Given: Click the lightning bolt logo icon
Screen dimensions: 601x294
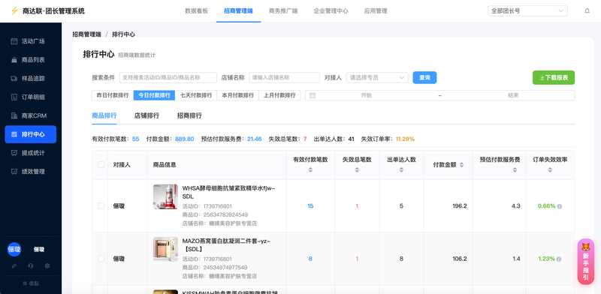Looking at the screenshot, I should tap(14, 10).
